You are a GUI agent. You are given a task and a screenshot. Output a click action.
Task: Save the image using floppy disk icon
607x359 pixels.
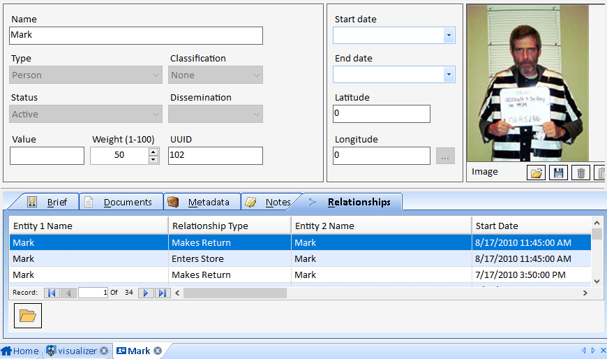pyautogui.click(x=557, y=173)
